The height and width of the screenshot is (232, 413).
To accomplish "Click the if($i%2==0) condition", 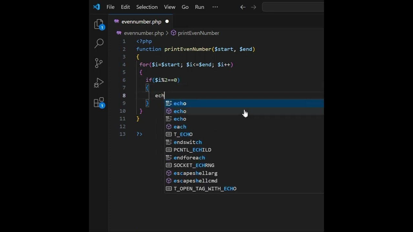I will click(x=163, y=80).
